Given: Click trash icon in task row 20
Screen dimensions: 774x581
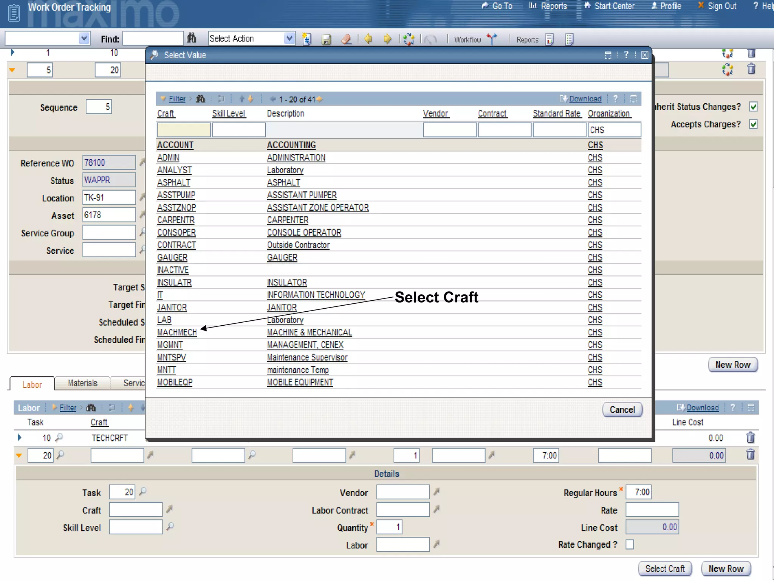Looking at the screenshot, I should click(x=751, y=69).
